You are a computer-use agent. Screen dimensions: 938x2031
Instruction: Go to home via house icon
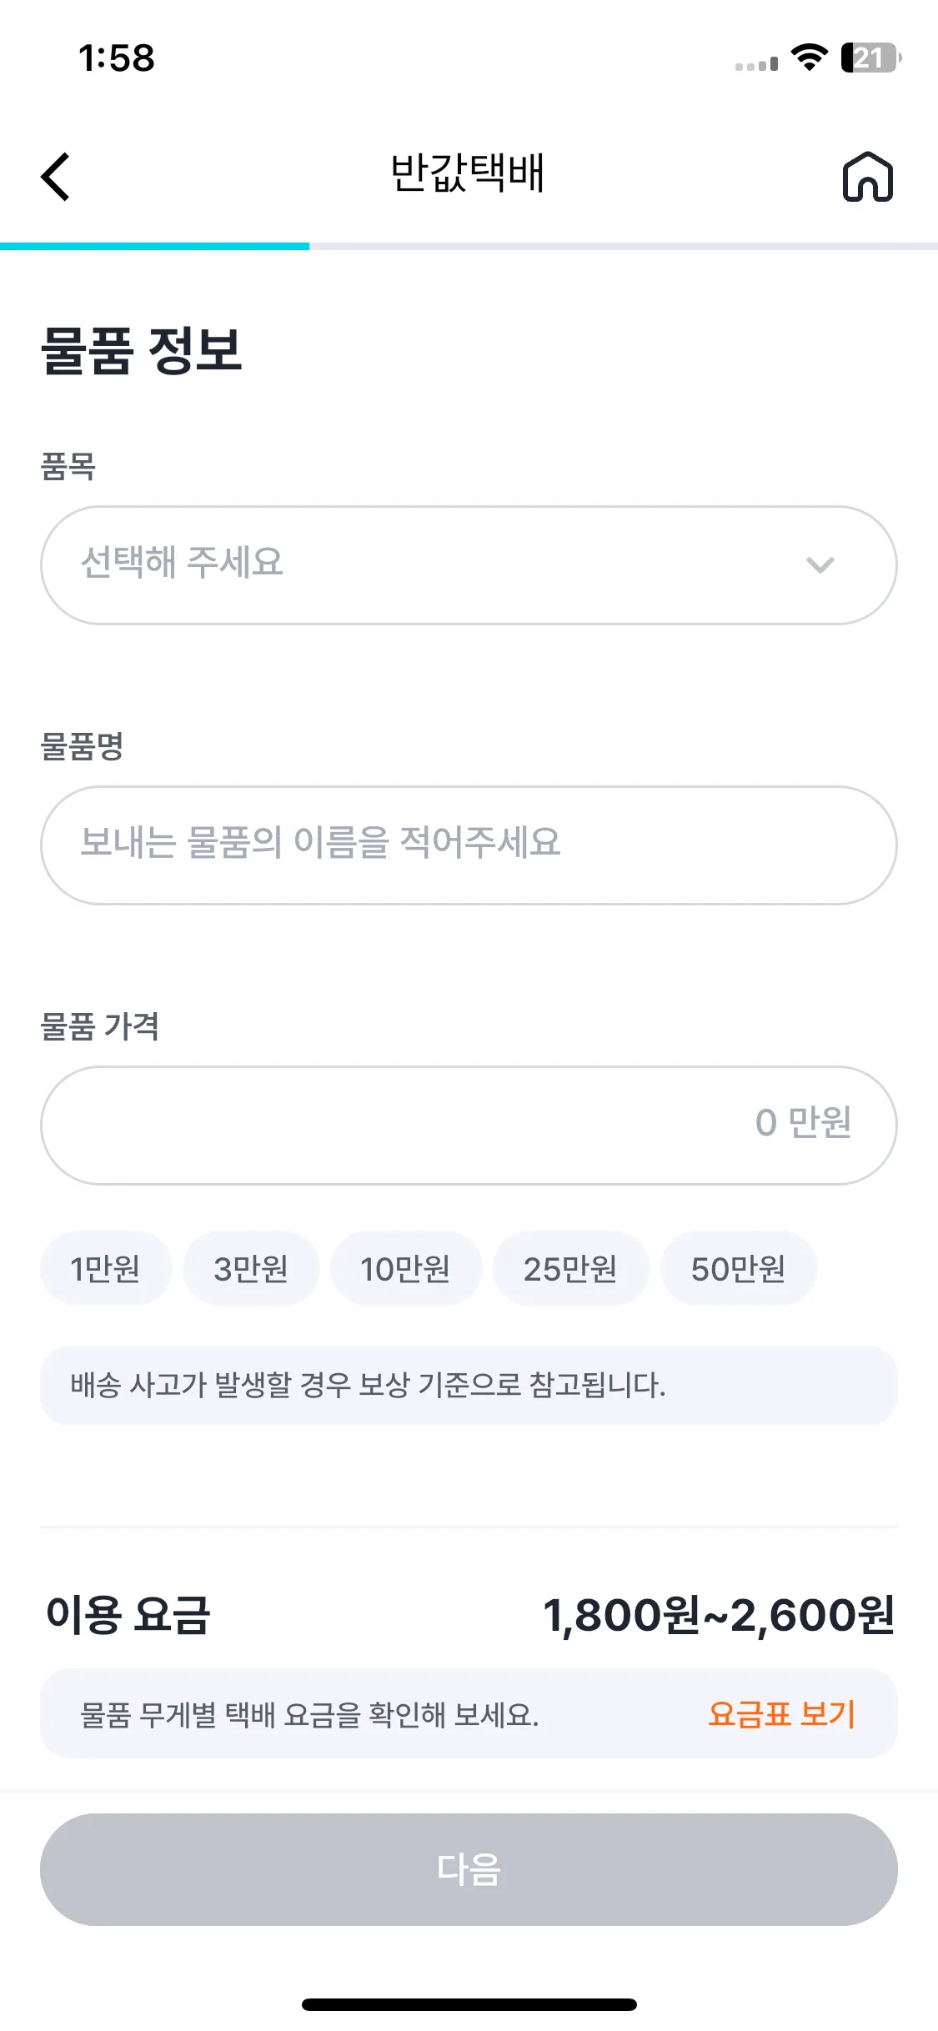(867, 177)
